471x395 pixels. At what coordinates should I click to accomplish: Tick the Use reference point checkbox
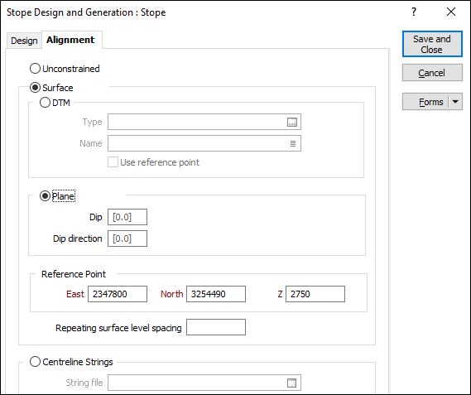coord(113,162)
